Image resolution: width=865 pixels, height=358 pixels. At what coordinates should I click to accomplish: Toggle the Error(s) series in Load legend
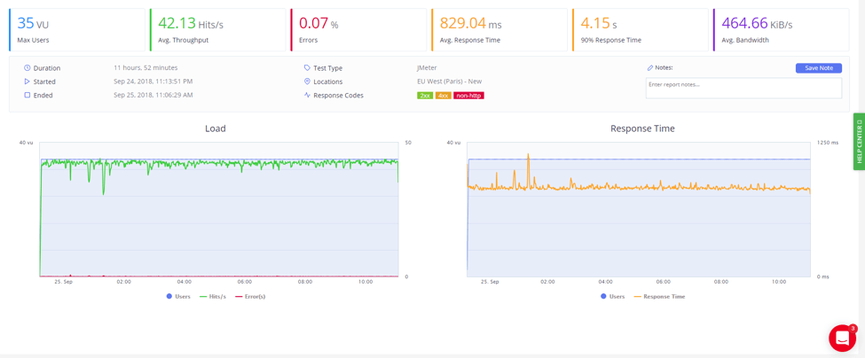(x=250, y=296)
